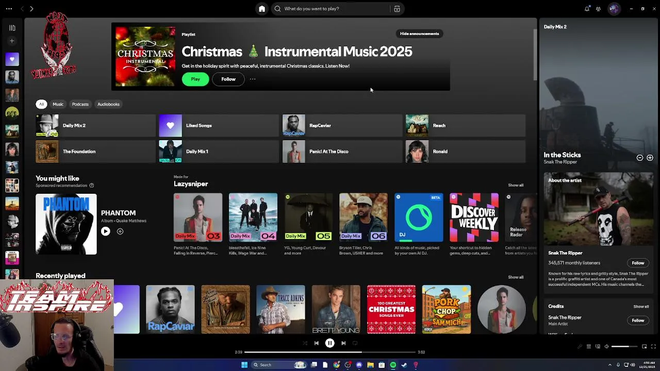The image size is (660, 371).
Task: Click the minus icon beside In the Sticks
Action: tap(640, 158)
